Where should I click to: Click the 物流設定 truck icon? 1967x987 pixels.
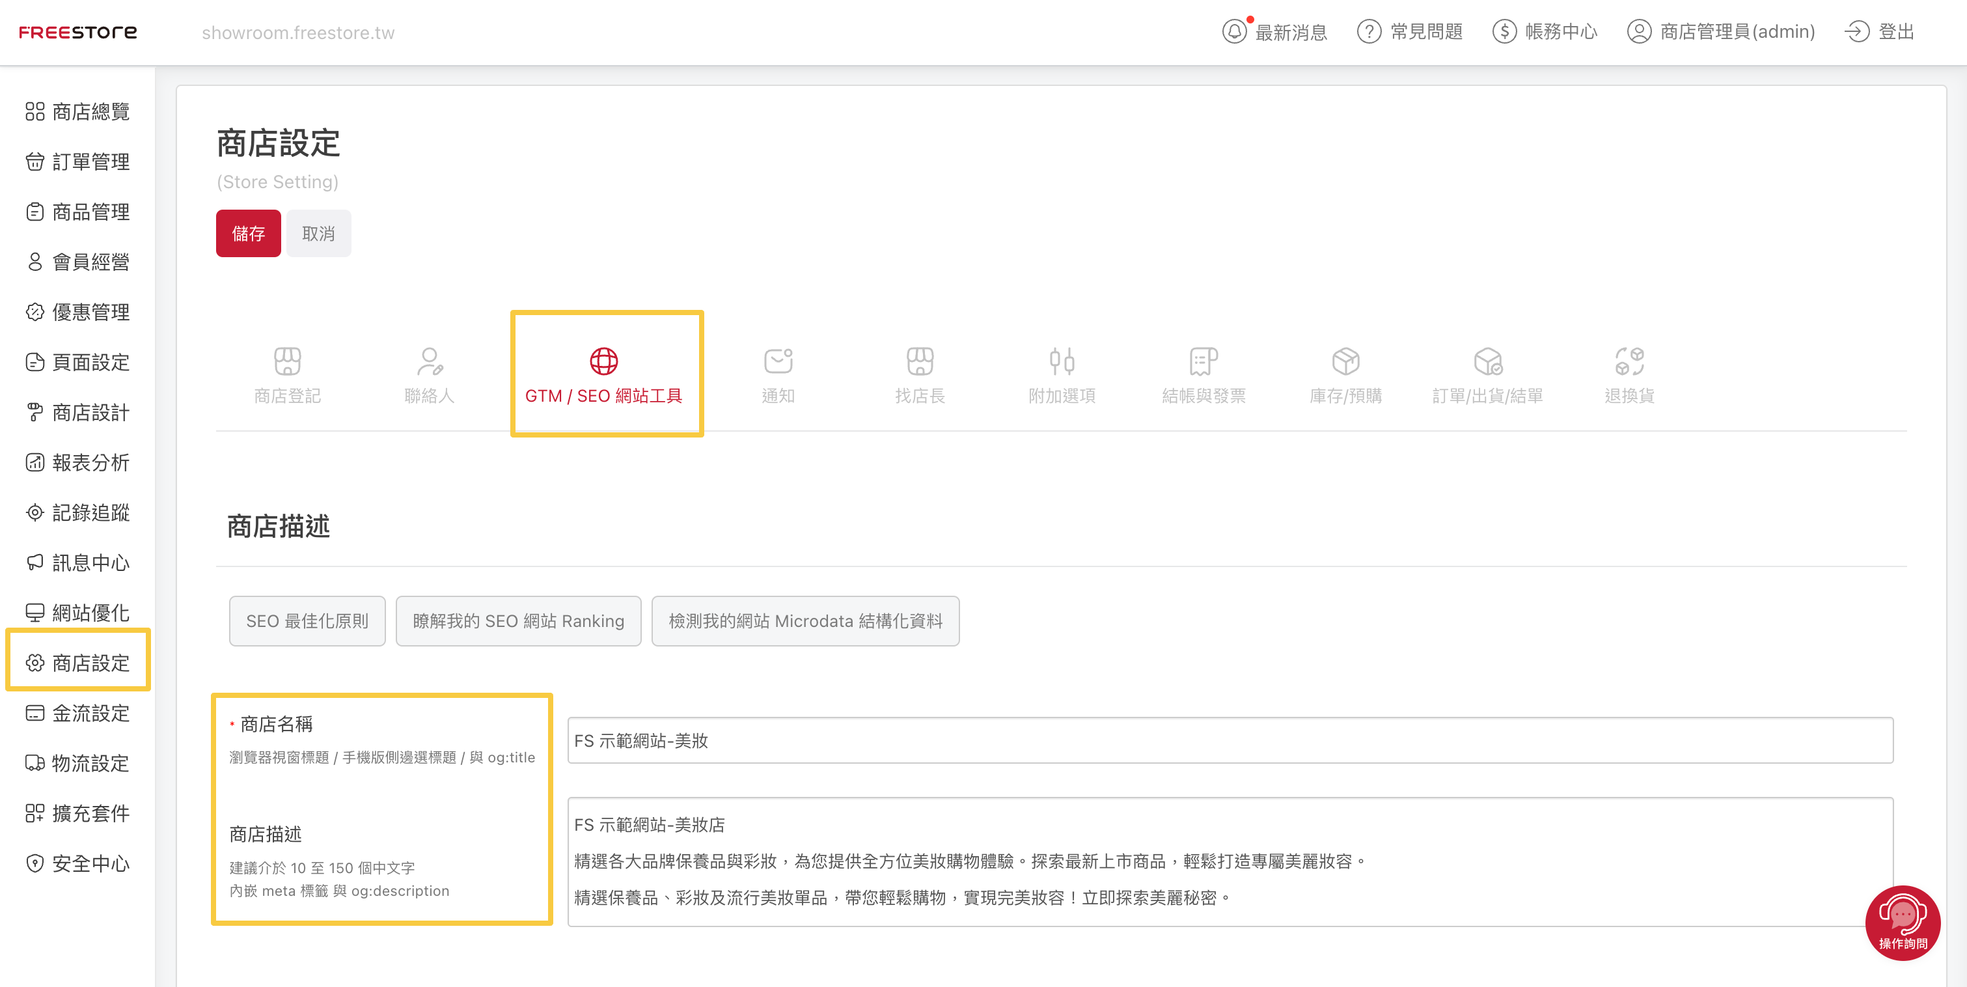pos(35,763)
